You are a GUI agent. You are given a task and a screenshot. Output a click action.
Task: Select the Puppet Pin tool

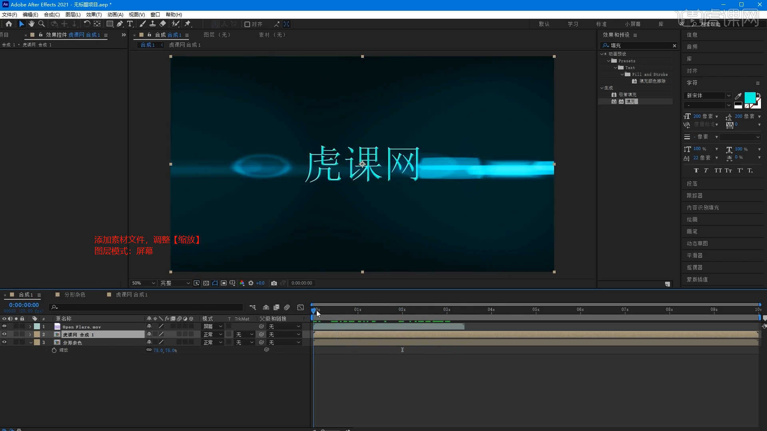188,24
